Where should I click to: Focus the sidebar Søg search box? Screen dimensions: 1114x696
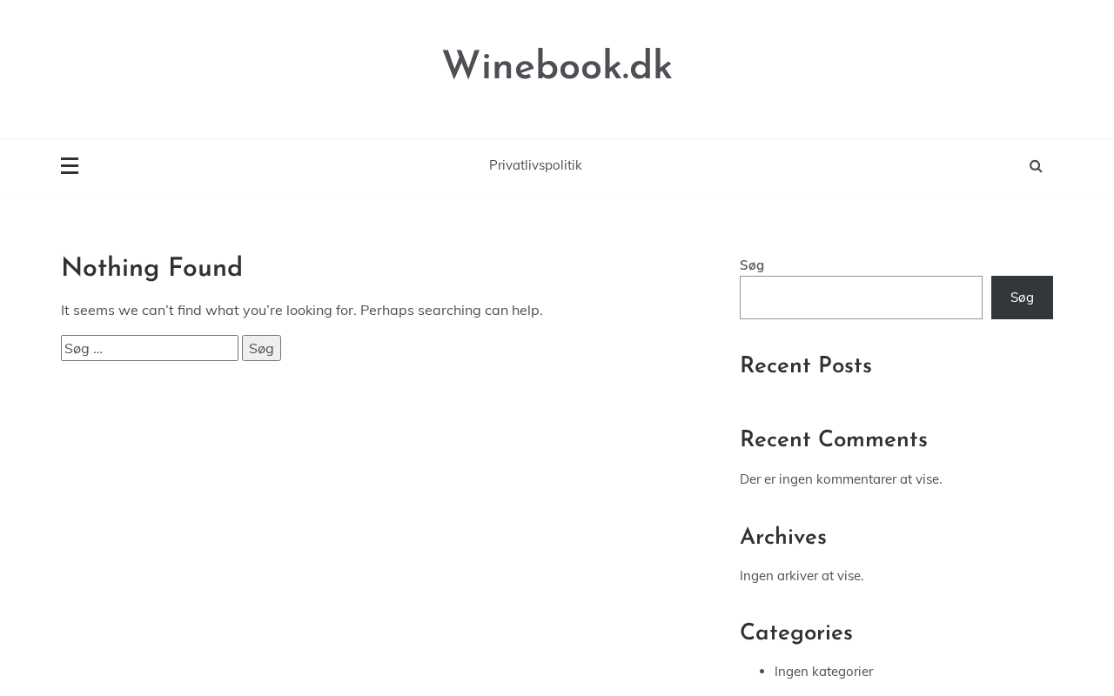[861, 298]
